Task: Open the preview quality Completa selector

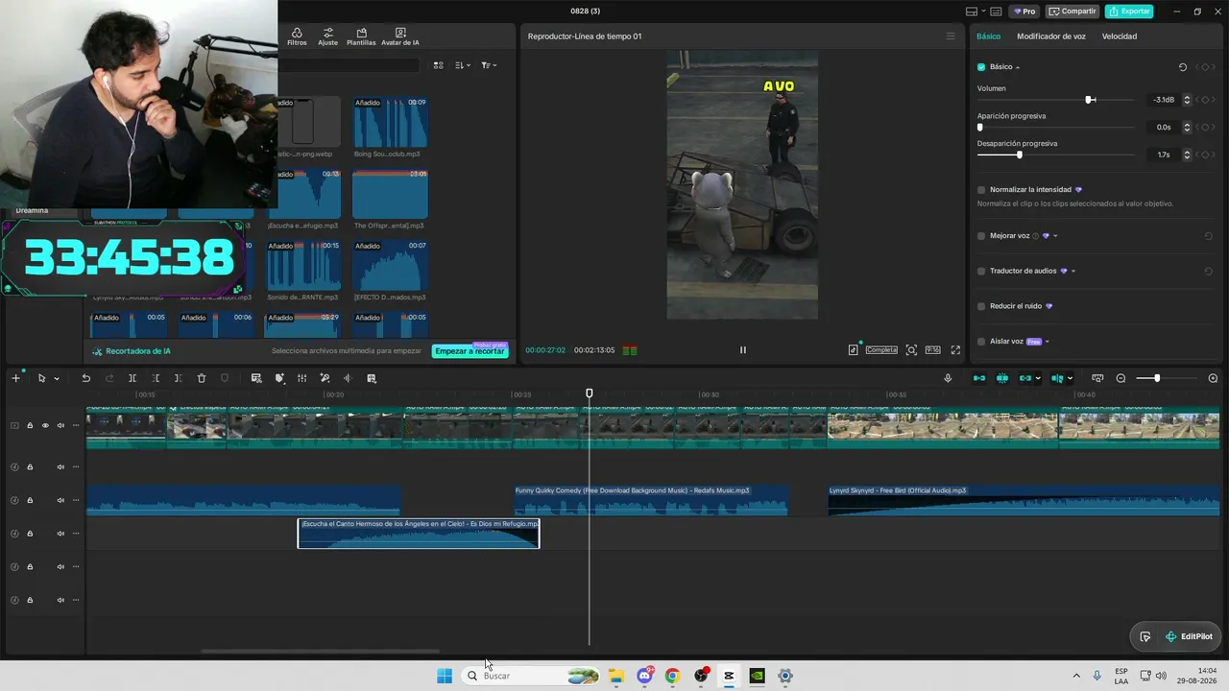Action: click(881, 350)
